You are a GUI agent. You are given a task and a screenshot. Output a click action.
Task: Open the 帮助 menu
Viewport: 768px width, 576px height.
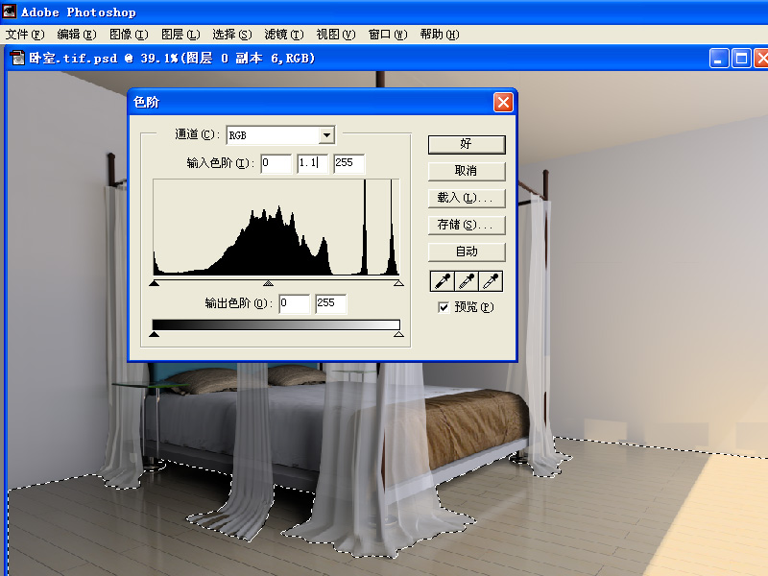[x=440, y=35]
